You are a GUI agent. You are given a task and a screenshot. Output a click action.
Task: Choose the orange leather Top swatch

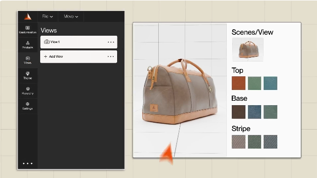[239, 83]
